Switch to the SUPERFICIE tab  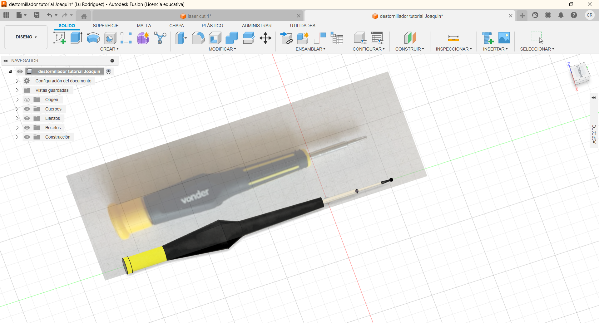(106, 26)
